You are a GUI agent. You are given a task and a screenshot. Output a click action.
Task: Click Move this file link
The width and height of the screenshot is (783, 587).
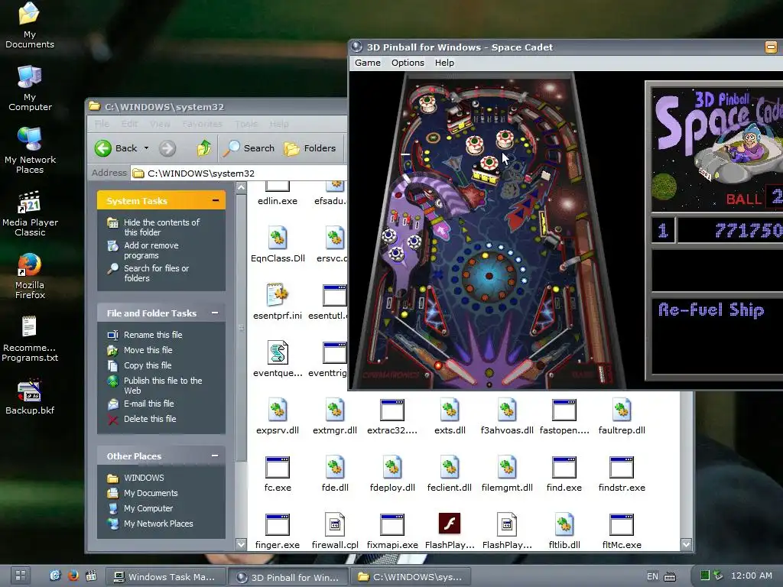coord(148,350)
